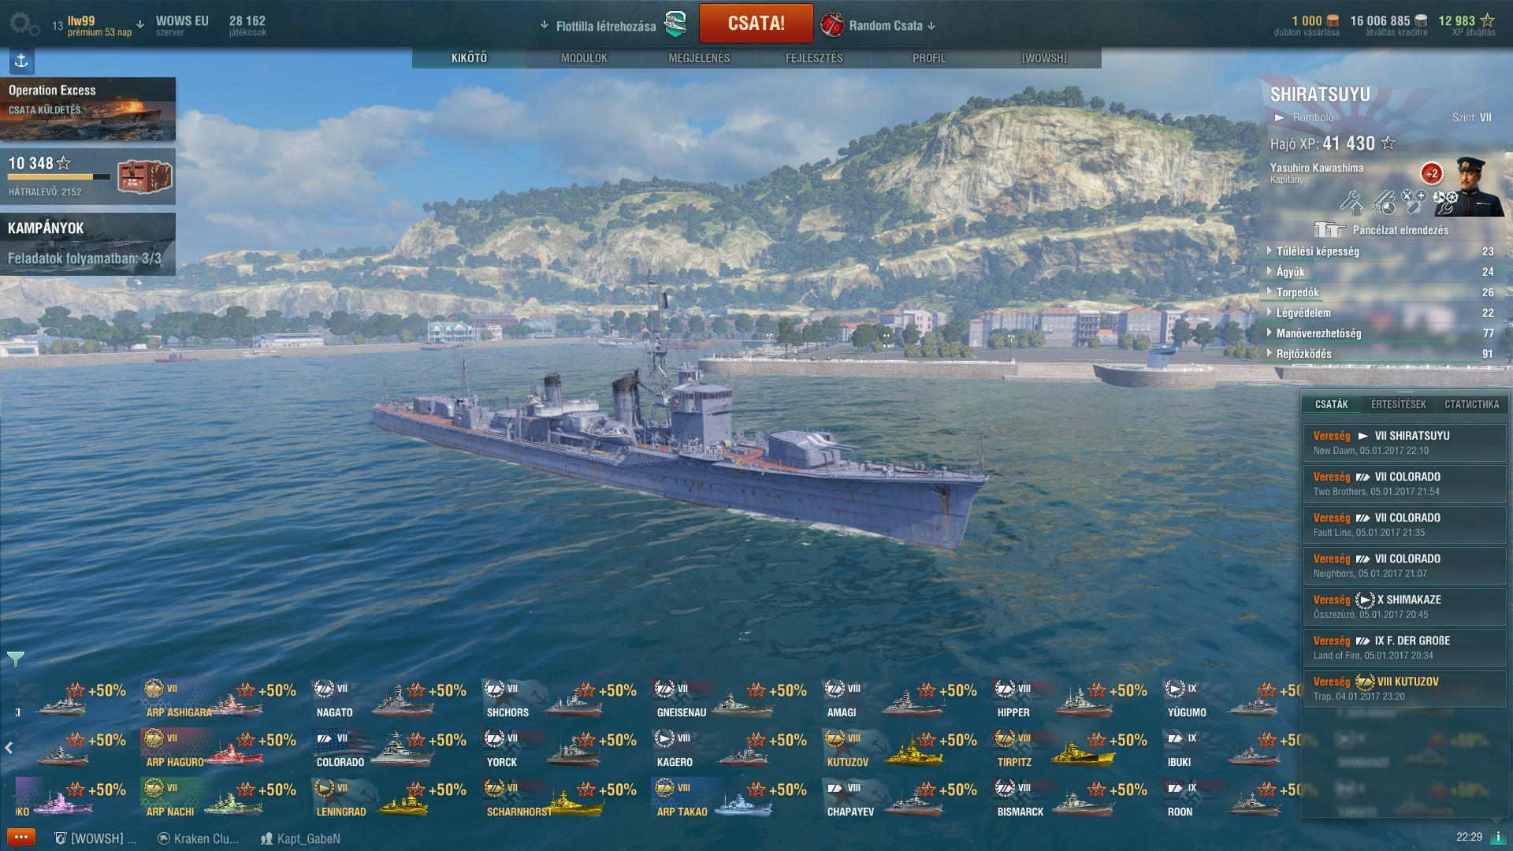The image size is (1513, 851).
Task: Start battle with the CSATA! button
Action: click(x=756, y=24)
